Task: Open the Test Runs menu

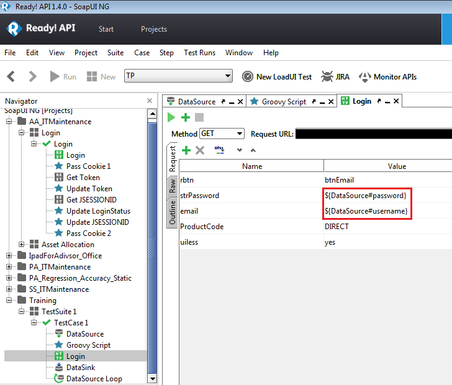Action: [x=199, y=53]
